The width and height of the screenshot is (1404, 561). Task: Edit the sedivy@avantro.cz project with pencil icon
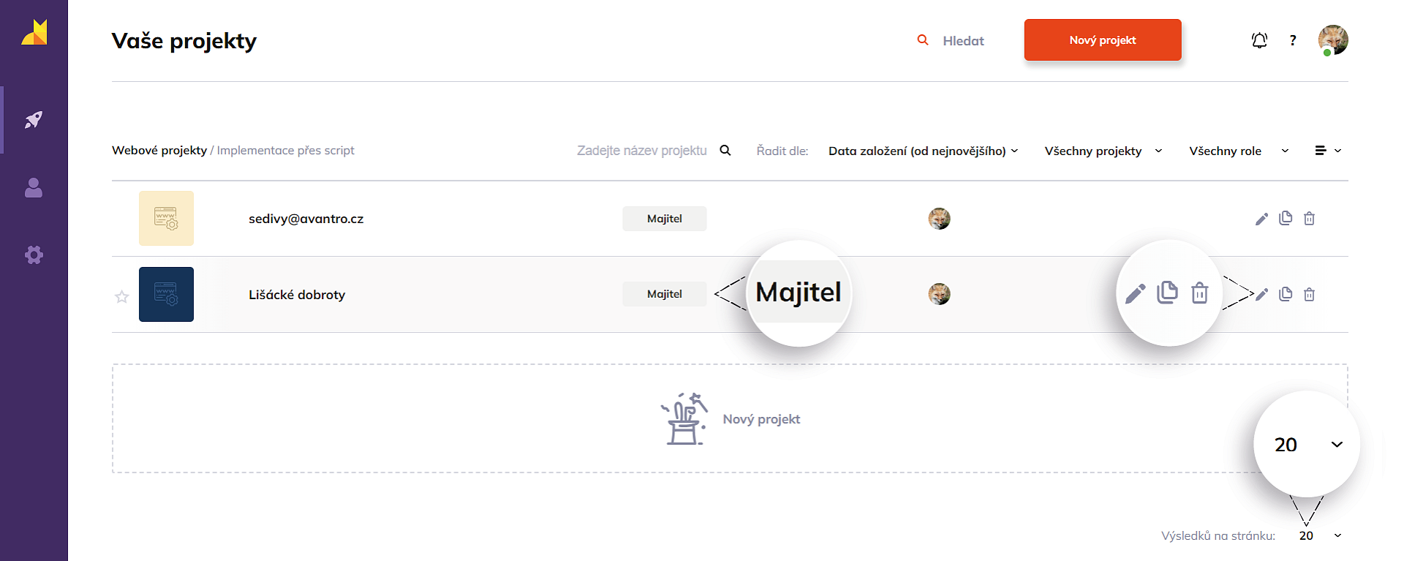coord(1261,219)
